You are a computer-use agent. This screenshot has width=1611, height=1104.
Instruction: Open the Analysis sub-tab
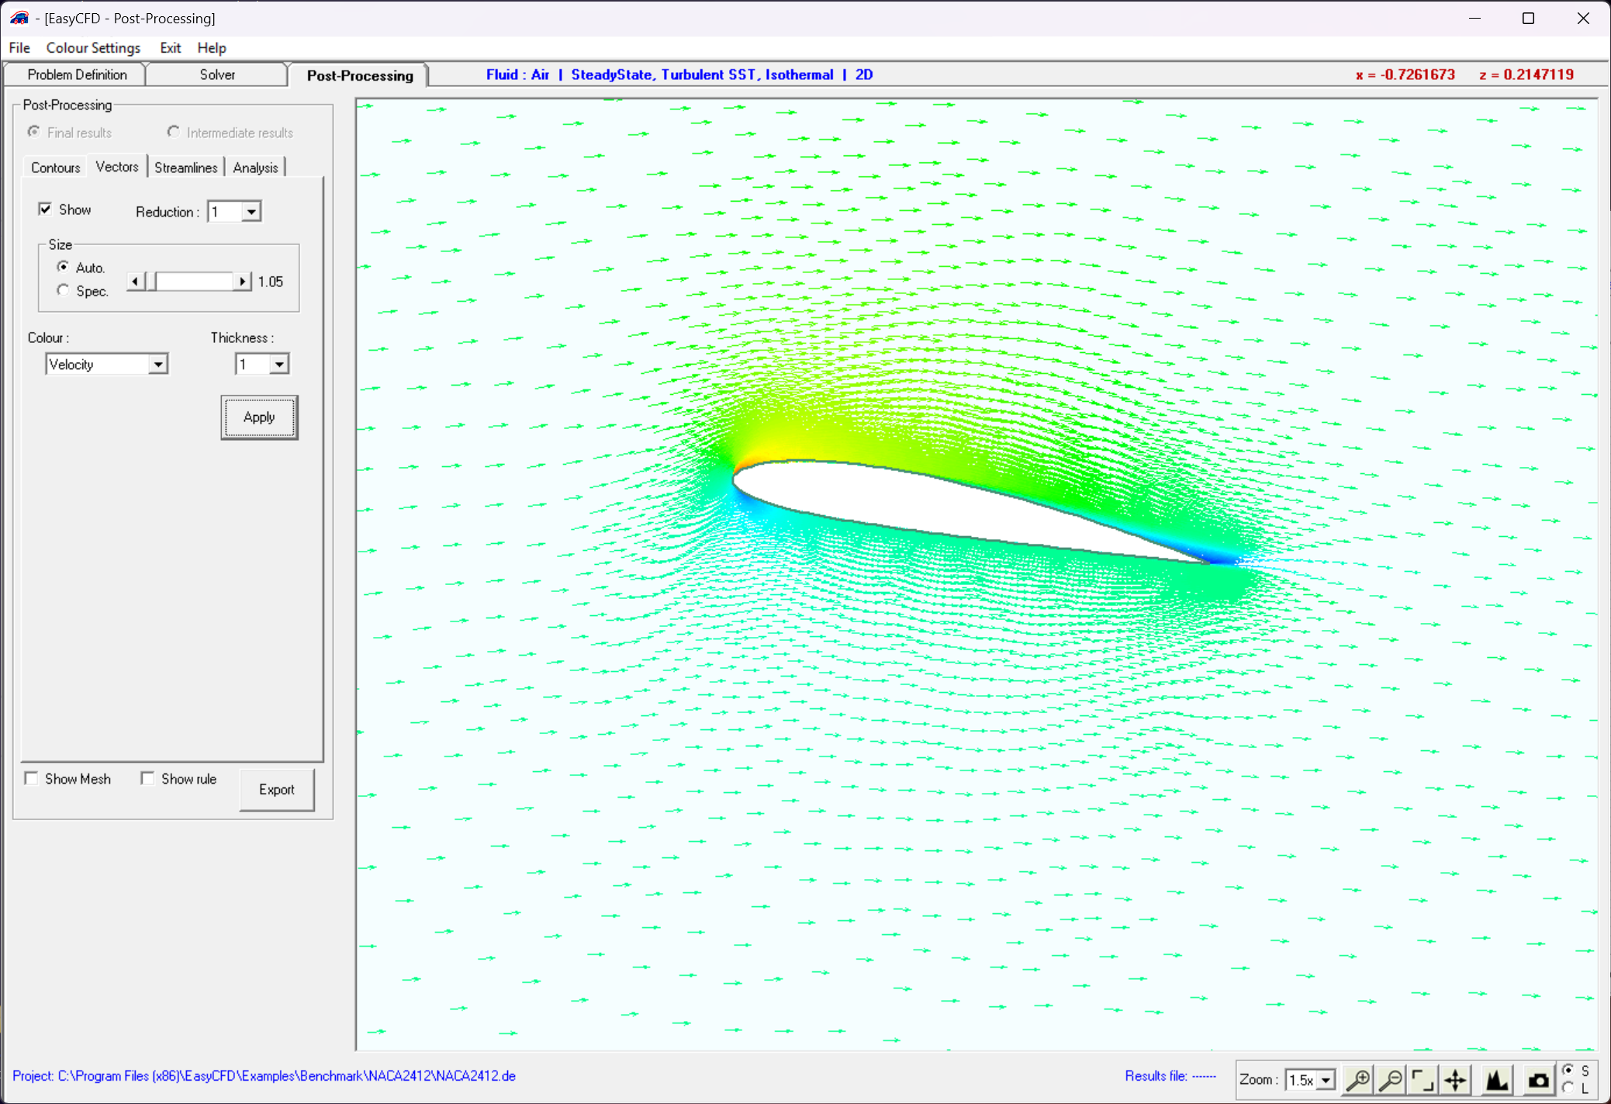click(255, 168)
